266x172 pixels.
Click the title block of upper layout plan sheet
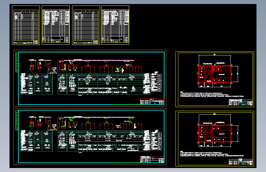(x=241, y=103)
